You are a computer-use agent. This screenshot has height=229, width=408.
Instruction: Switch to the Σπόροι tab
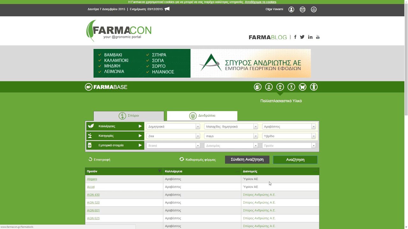coord(129,116)
